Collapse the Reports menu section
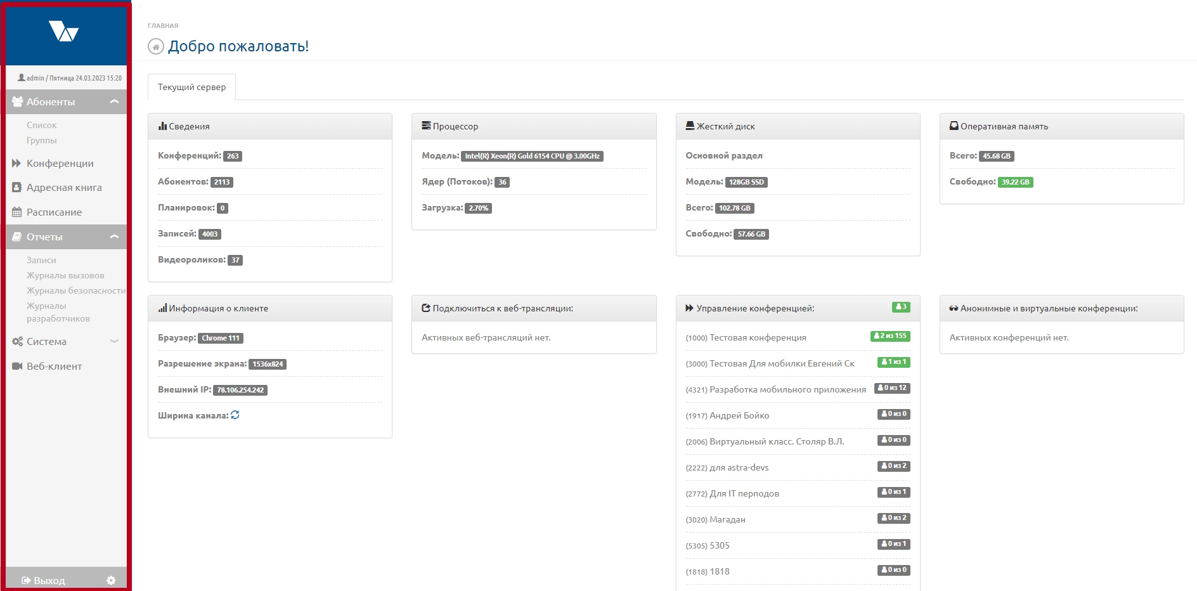Screen dimensions: 1197x591 click(114, 237)
